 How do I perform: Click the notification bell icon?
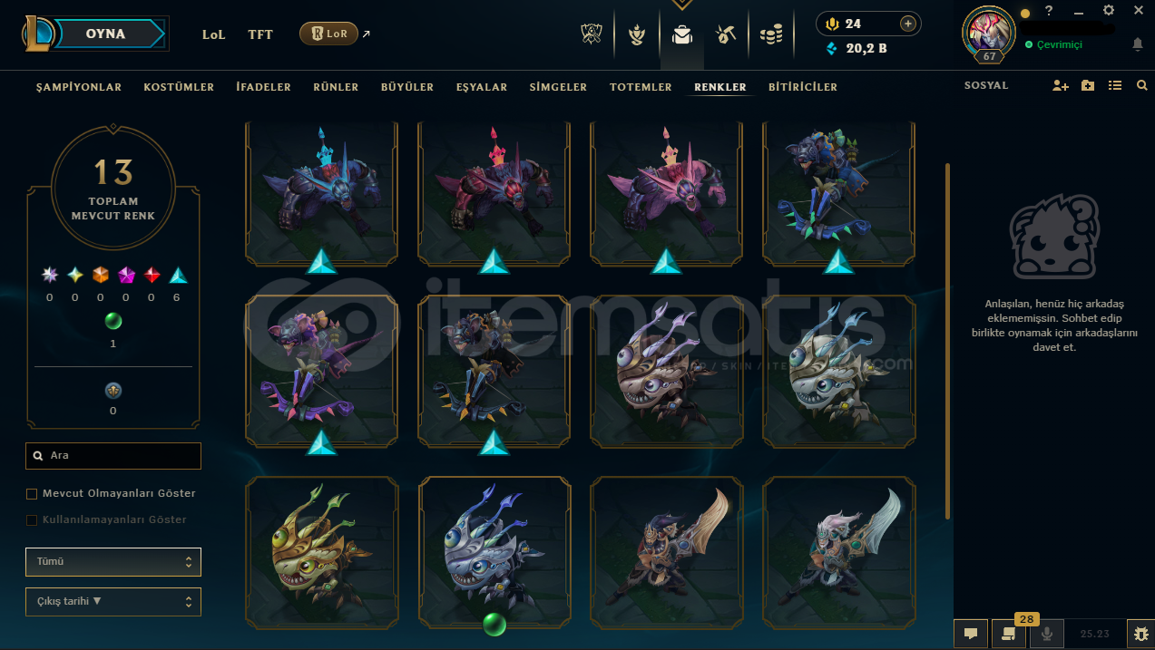[1137, 44]
